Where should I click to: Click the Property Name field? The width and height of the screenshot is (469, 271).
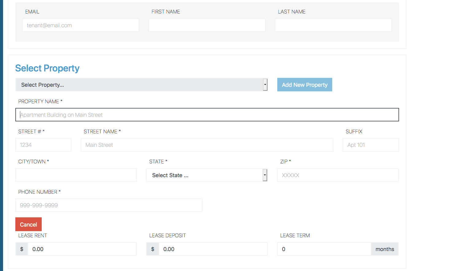(207, 115)
